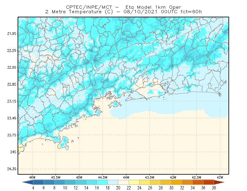This screenshot has width=247, height=191.
Task: Click the legend value label 20
Action: tap(118, 188)
